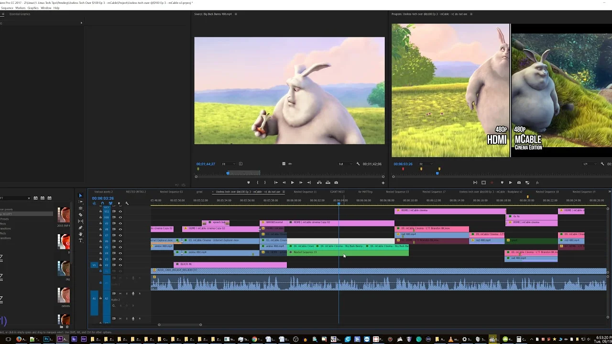Image resolution: width=612 pixels, height=344 pixels.
Task: Open Source monitor Fit zoom dropdown
Action: click(x=229, y=164)
